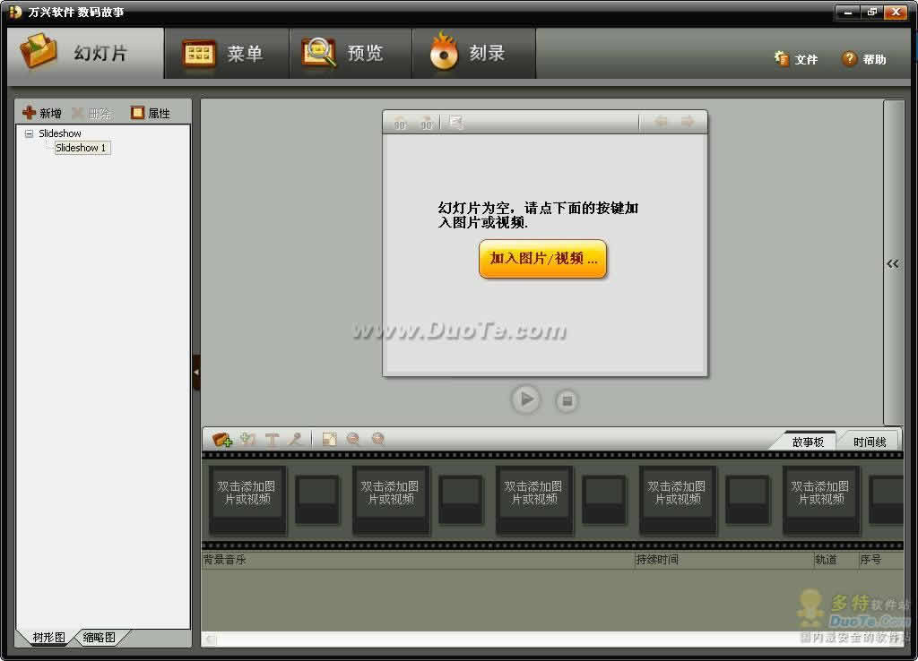Screen dimensions: 918x661
Task: Select Slideshow 1 in the tree
Action: tap(81, 148)
